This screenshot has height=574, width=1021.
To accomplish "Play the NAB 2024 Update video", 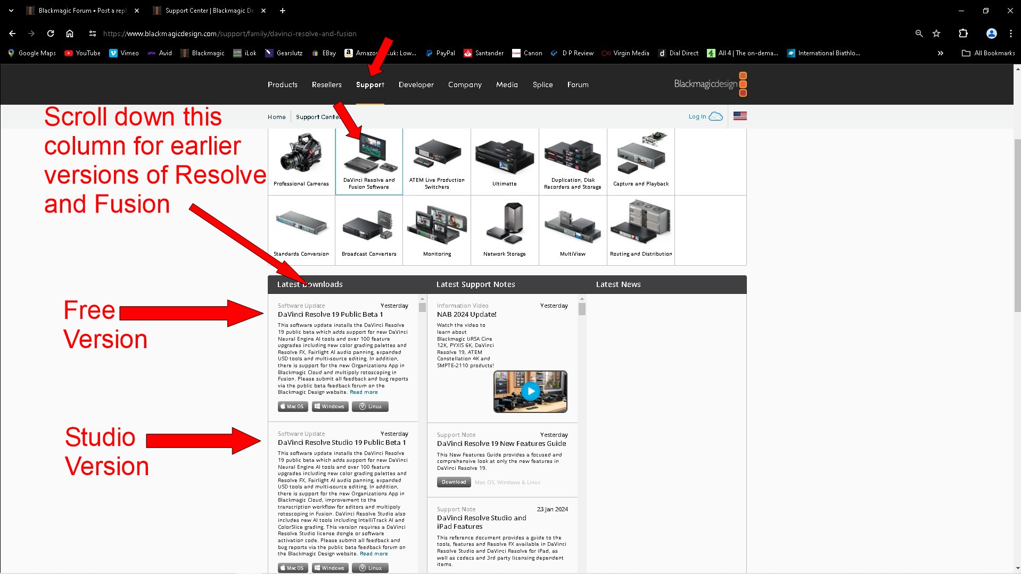I will [530, 392].
